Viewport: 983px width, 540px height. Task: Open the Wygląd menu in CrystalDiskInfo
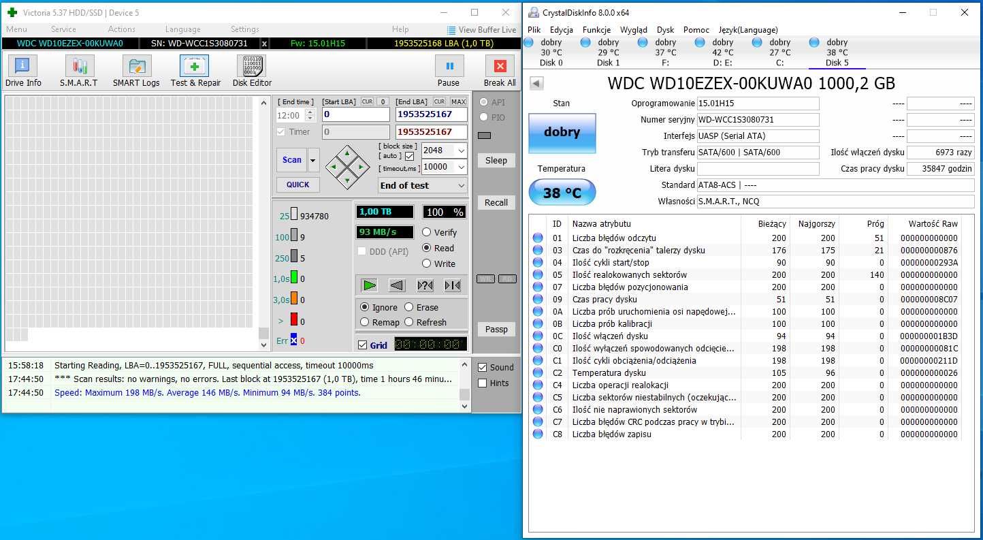click(634, 30)
